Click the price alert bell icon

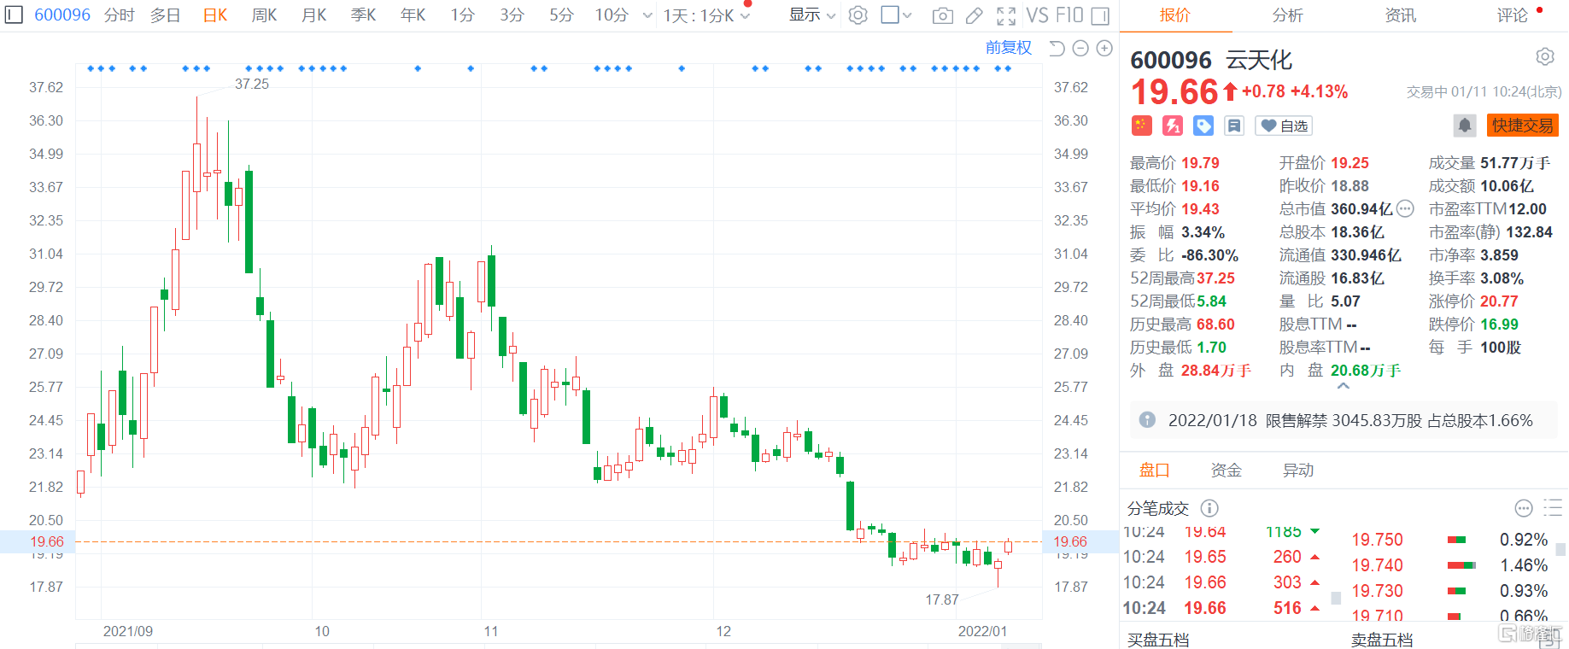(x=1464, y=126)
